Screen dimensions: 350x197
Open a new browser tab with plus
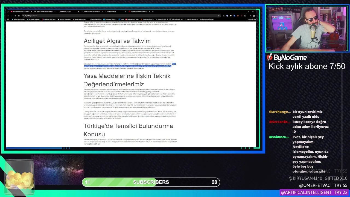coord(153,11)
